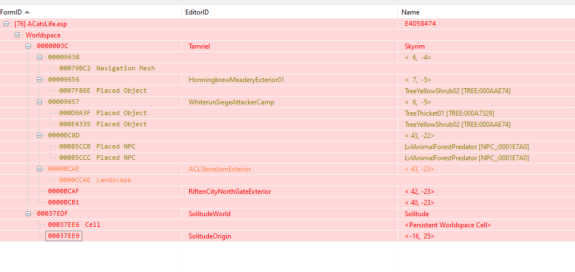Sort by the FormID column header
575x272 pixels.
(x=91, y=12)
